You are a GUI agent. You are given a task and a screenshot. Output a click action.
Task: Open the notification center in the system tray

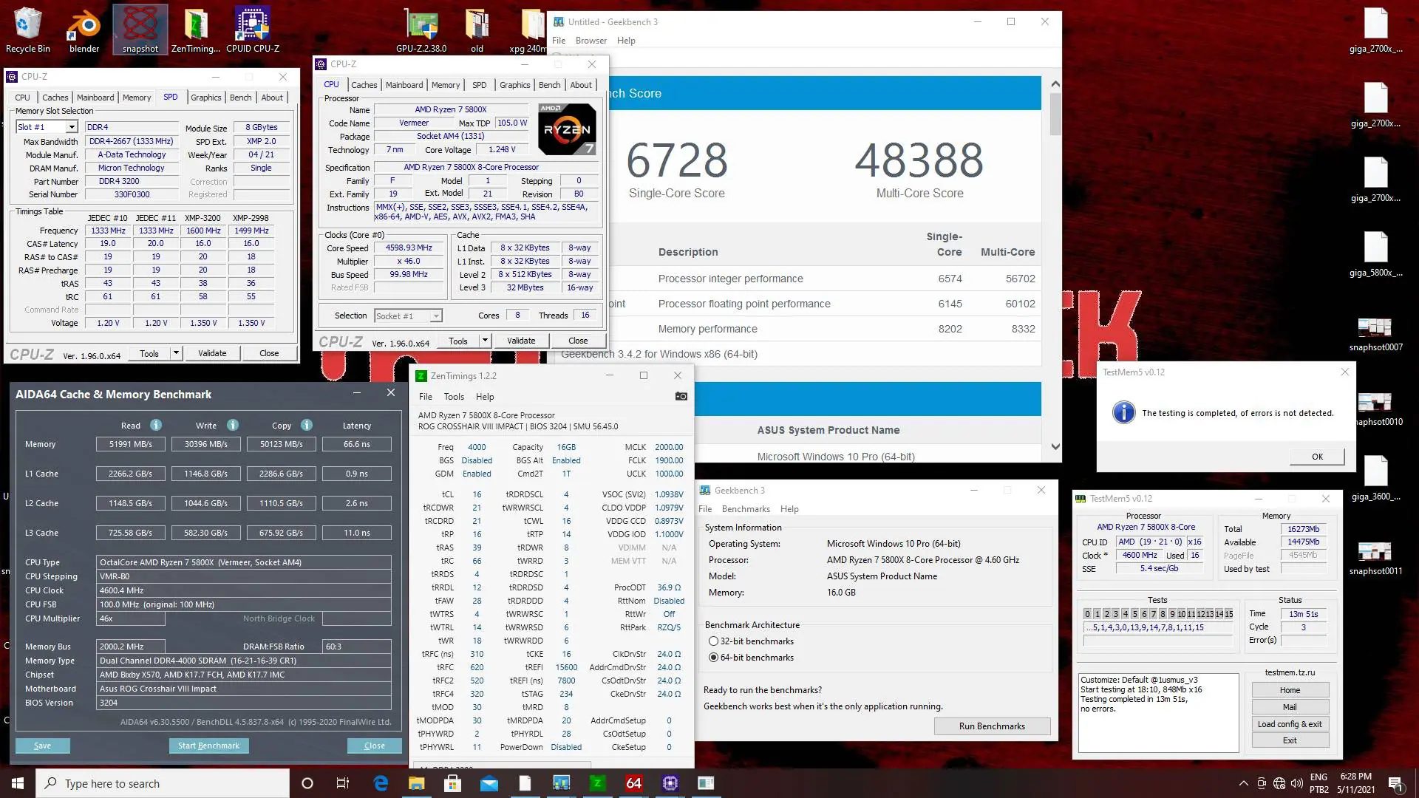(1395, 783)
